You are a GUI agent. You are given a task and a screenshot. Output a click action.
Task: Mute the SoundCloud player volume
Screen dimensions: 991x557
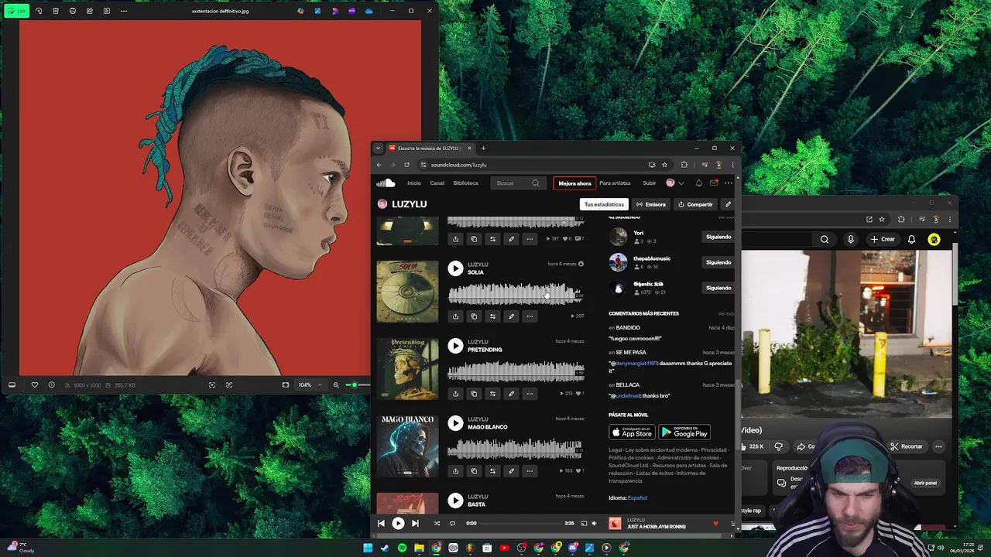click(x=595, y=524)
